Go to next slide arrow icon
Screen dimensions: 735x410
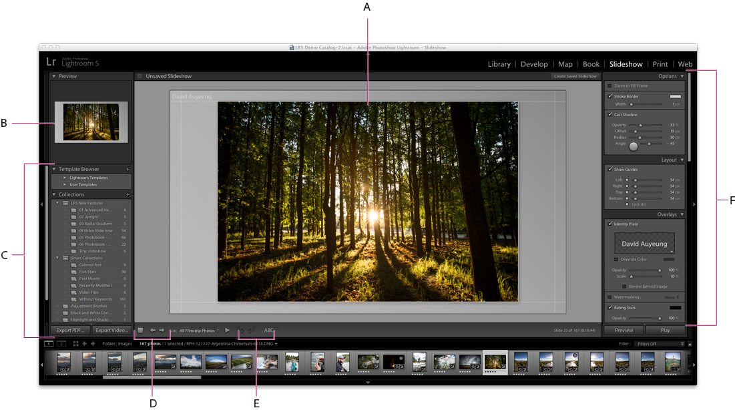[x=160, y=330]
